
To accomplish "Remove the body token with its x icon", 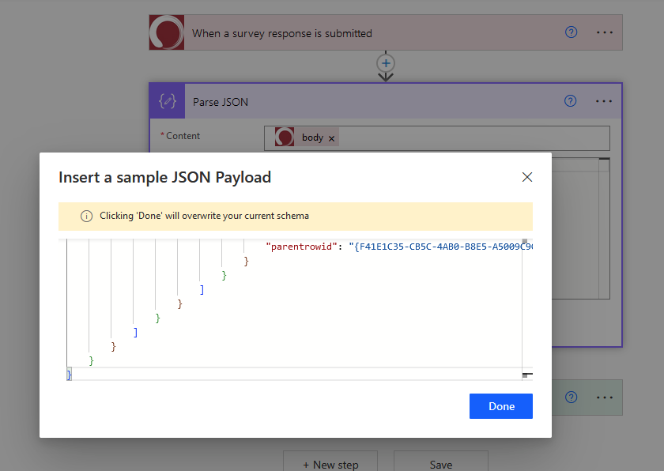I will (331, 137).
